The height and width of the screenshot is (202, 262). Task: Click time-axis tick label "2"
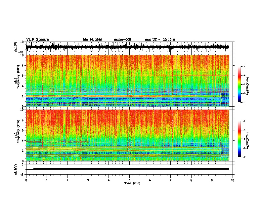(67, 180)
